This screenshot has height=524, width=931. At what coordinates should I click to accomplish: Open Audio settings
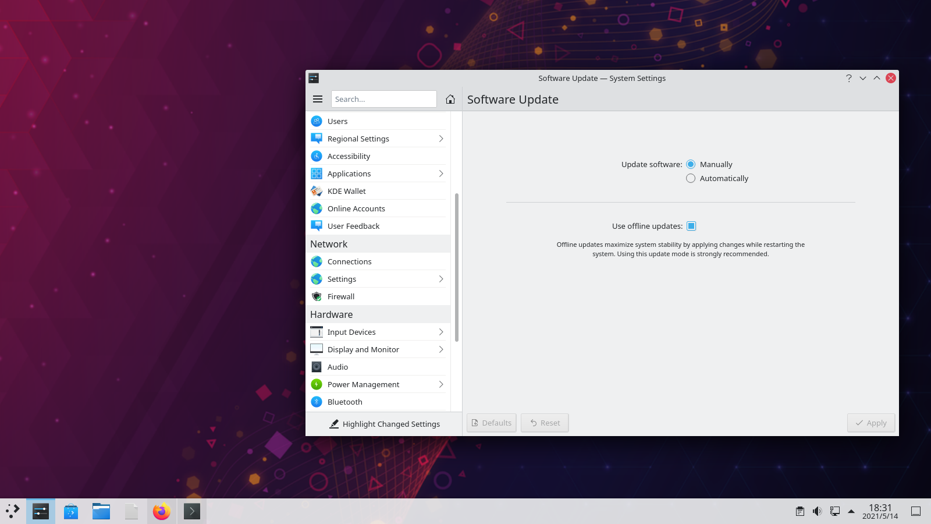(337, 367)
